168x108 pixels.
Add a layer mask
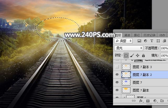point(148,101)
